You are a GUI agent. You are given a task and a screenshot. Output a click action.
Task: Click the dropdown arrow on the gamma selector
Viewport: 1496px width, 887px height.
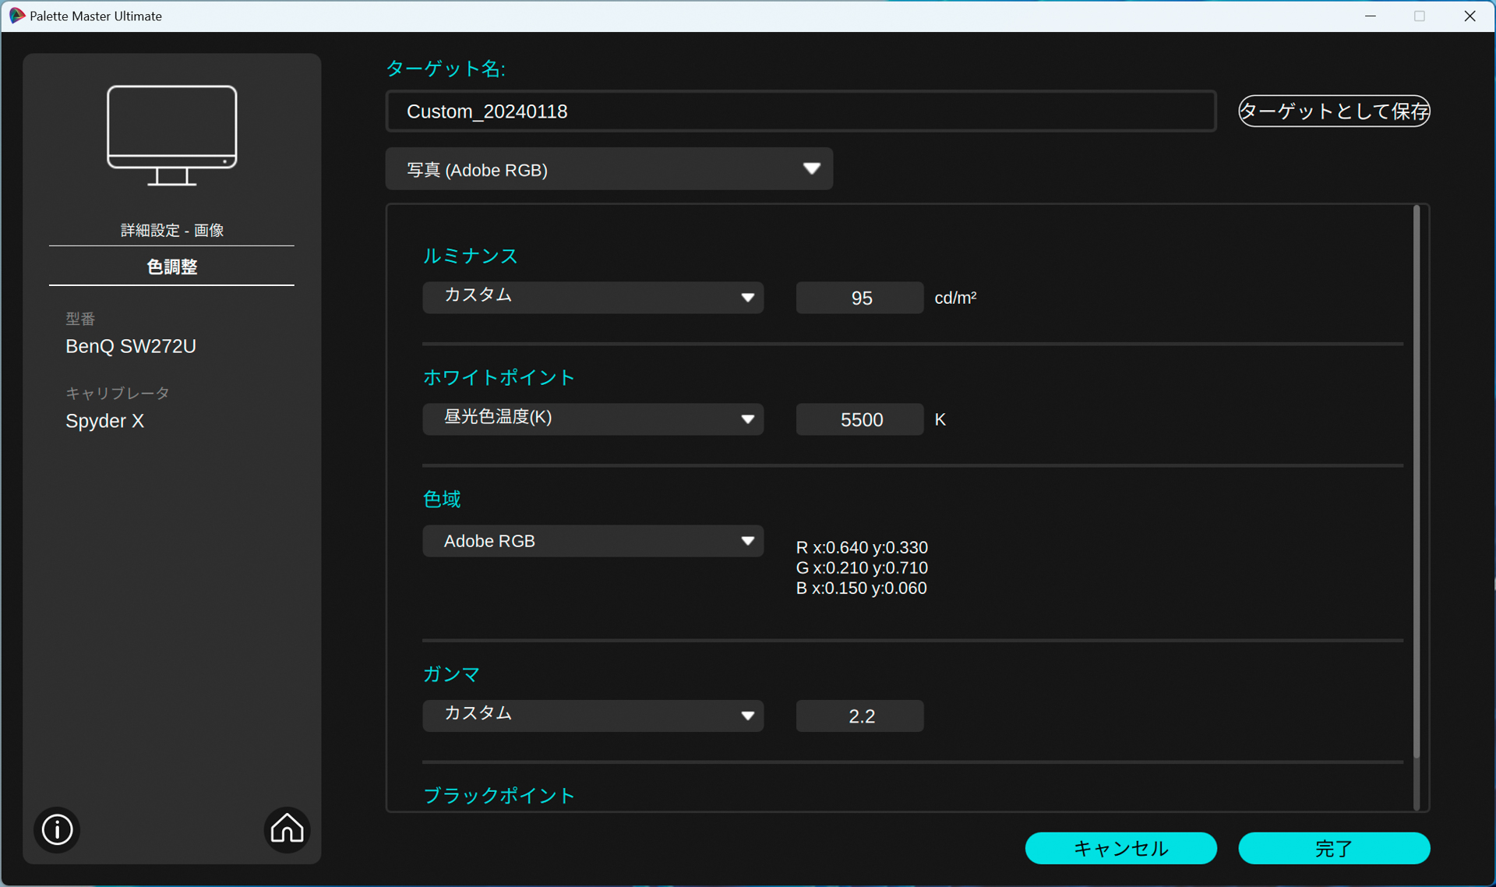747,716
